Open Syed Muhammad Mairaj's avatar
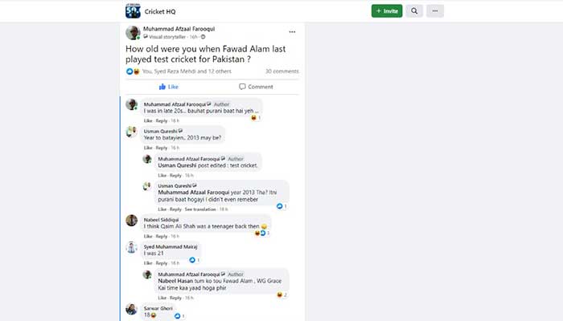Image resolution: width=563 pixels, height=321 pixels. (132, 247)
